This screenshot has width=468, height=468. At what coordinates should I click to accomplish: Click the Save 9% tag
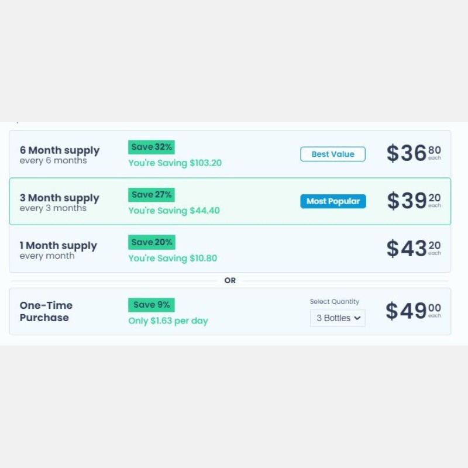point(152,305)
